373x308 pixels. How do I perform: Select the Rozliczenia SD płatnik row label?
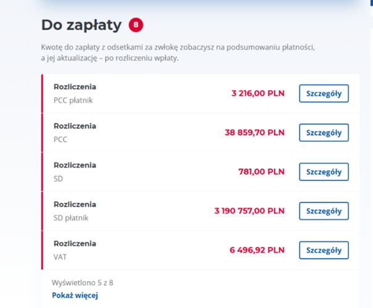[75, 210]
